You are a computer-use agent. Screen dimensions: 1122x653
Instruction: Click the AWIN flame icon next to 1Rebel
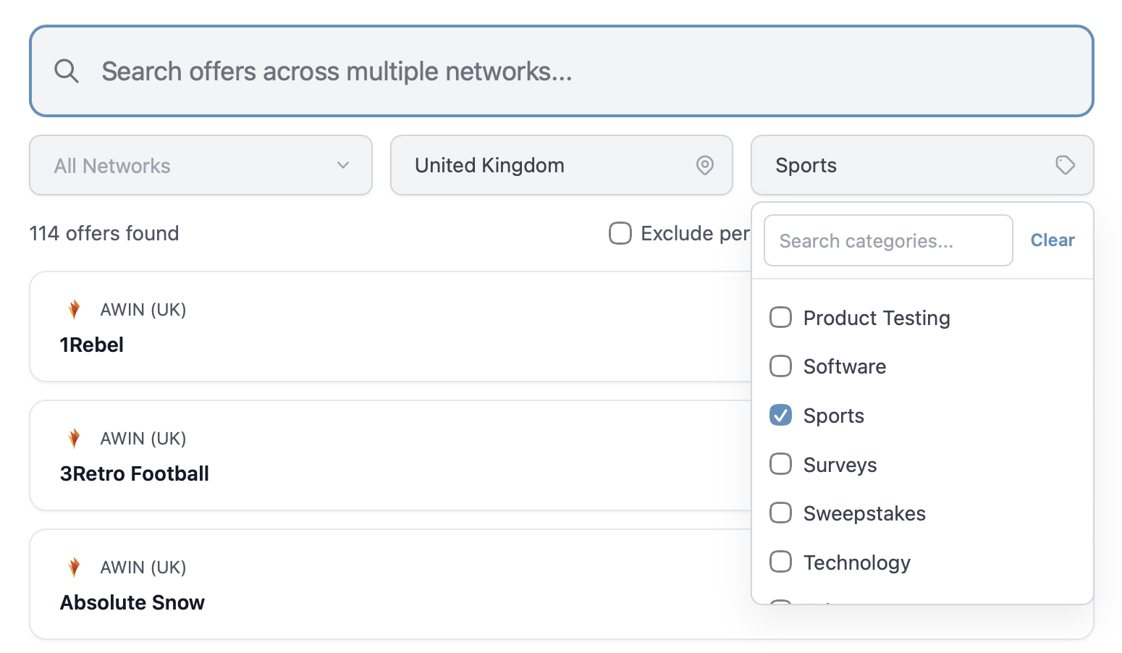point(73,309)
